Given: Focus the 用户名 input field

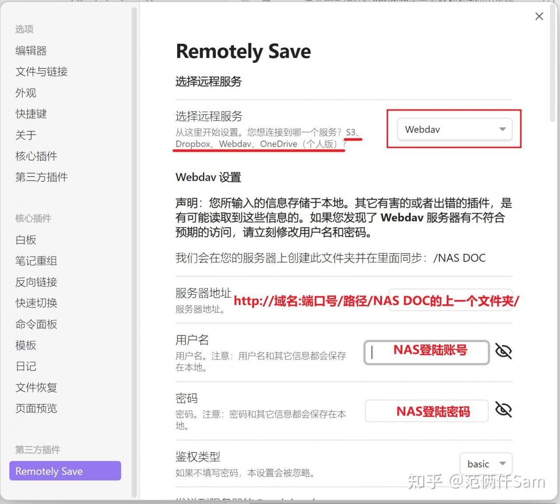Looking at the screenshot, I should pyautogui.click(x=427, y=352).
